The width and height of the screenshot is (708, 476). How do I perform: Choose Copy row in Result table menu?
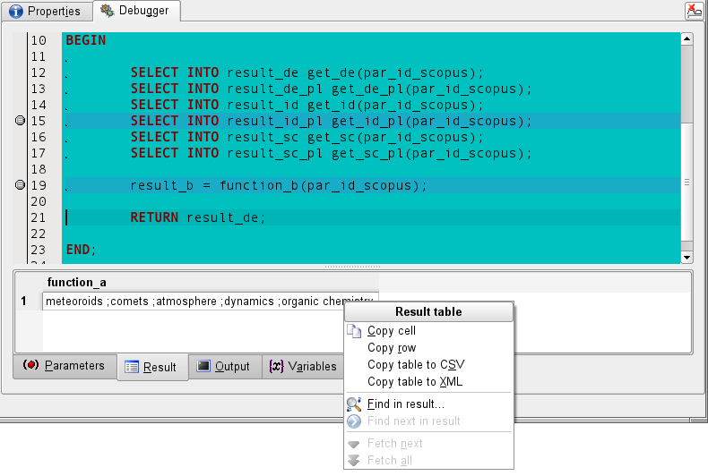pyautogui.click(x=392, y=348)
